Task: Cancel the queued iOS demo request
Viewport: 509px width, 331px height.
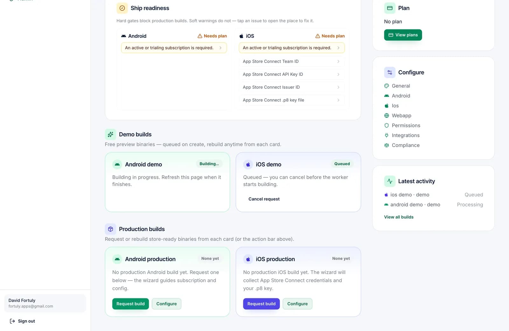Action: pos(264,199)
